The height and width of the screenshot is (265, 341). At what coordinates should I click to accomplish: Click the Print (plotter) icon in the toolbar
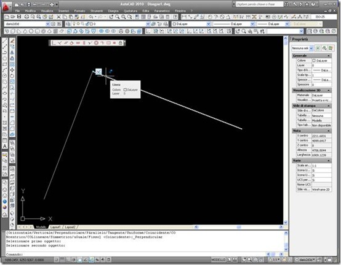[26, 17]
